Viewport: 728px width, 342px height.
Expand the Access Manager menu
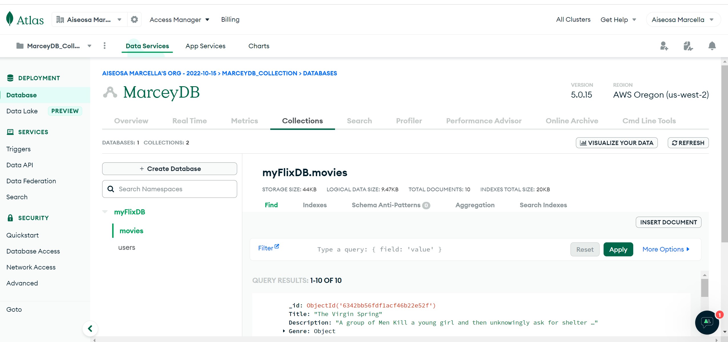(180, 19)
